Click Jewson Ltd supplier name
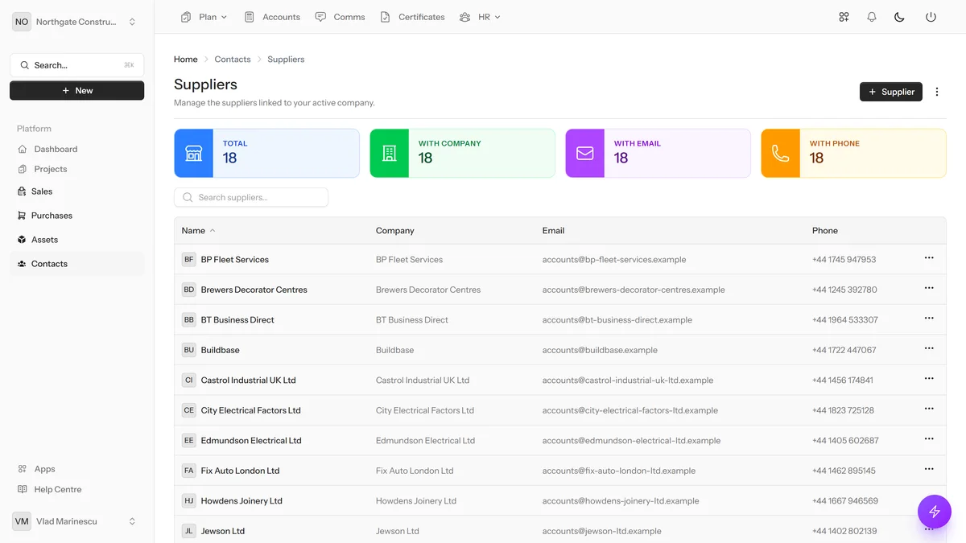This screenshot has height=543, width=966. click(x=223, y=531)
